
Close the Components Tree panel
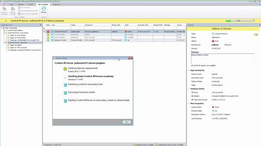(x=41, y=25)
